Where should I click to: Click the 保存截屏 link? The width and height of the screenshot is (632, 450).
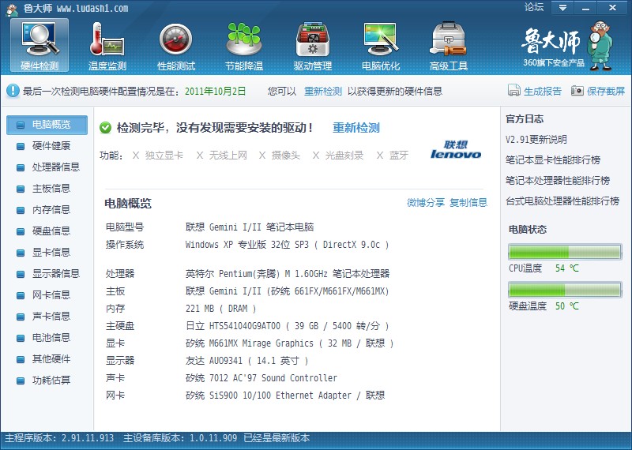point(606,92)
